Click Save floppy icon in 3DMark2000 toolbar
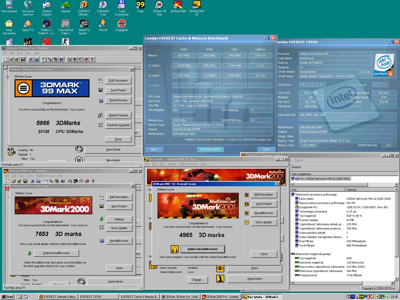Viewport: 400px width, 300px height. [x=25, y=181]
